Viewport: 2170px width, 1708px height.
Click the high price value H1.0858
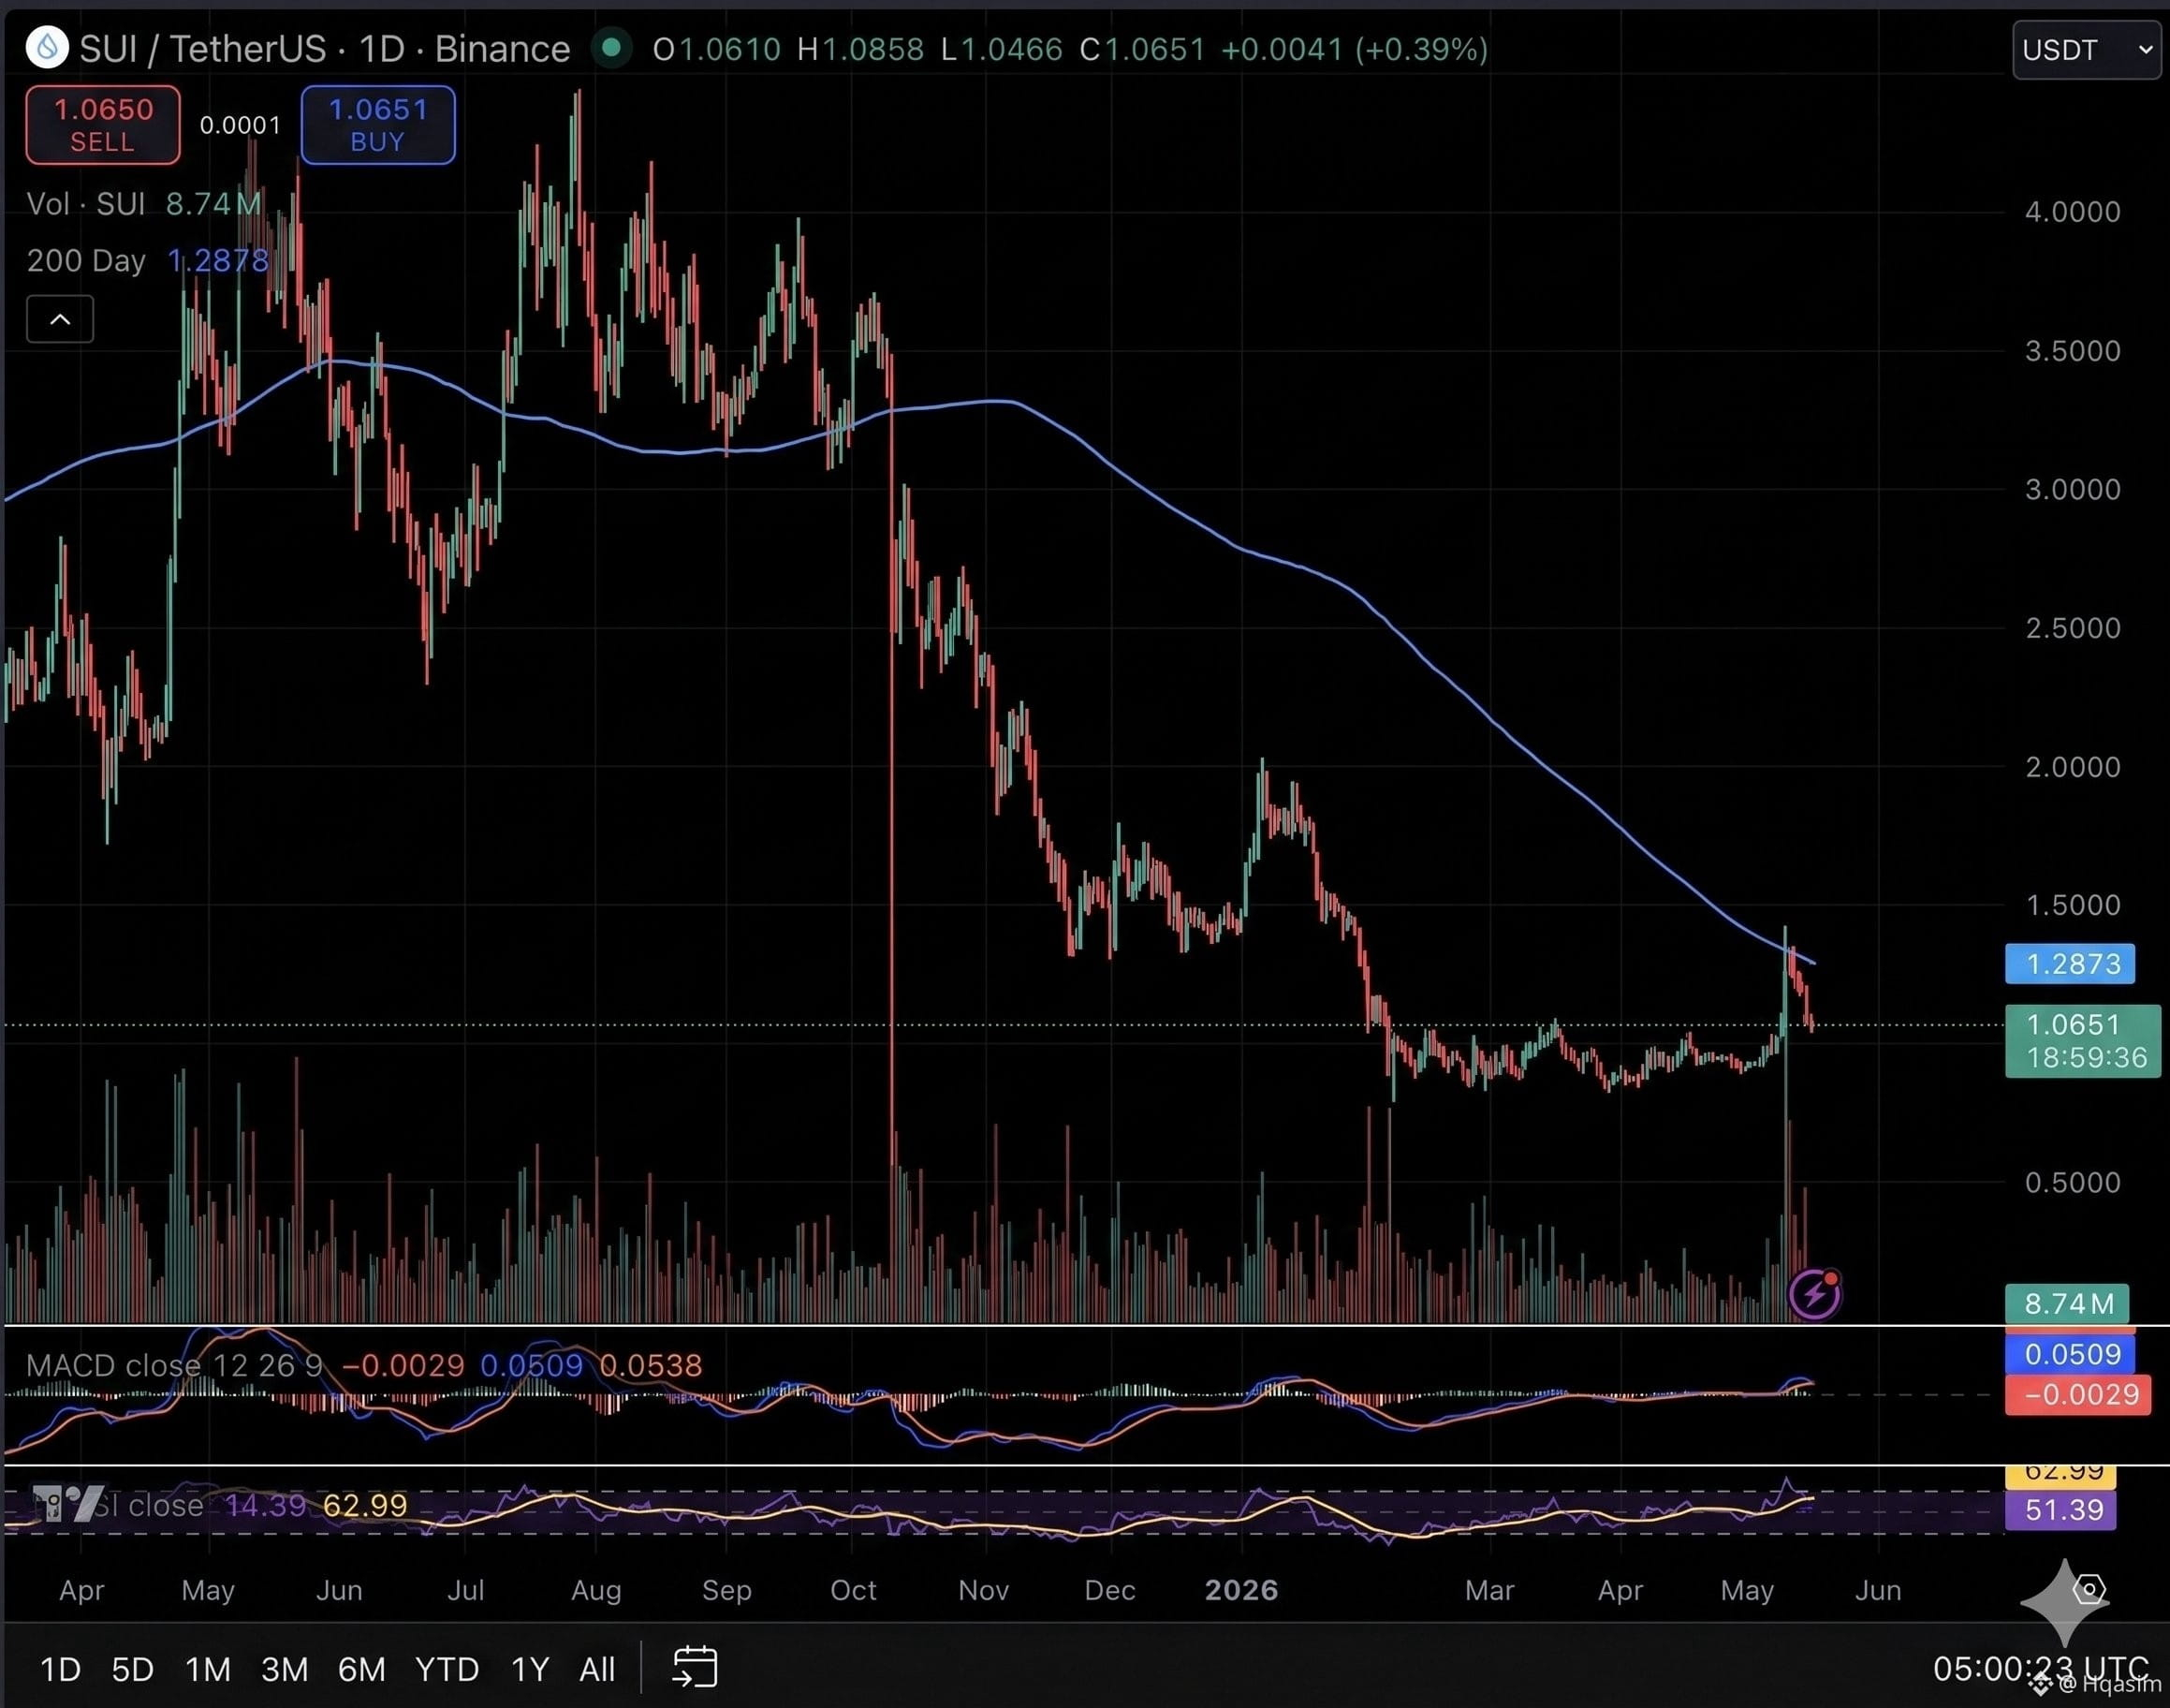click(860, 49)
